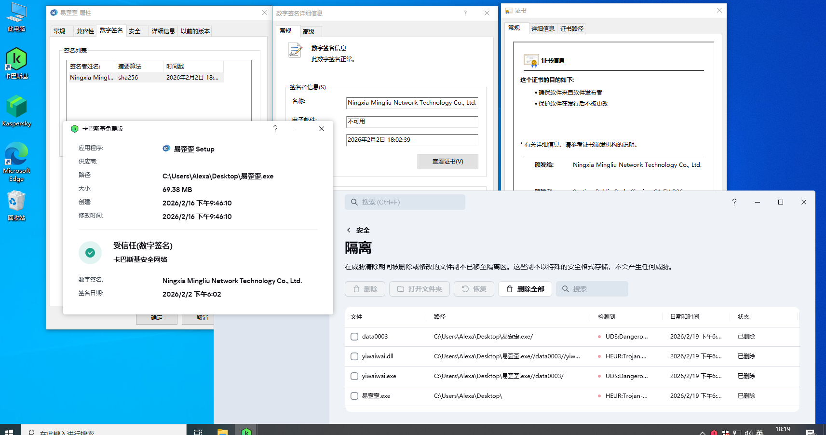Open the 证书路径 tab
Screen dimensions: 826x435
tap(572, 28)
